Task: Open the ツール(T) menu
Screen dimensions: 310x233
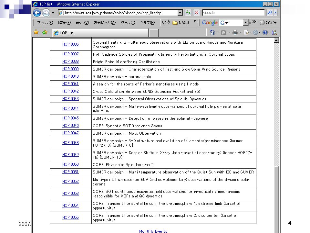Action: [128, 23]
